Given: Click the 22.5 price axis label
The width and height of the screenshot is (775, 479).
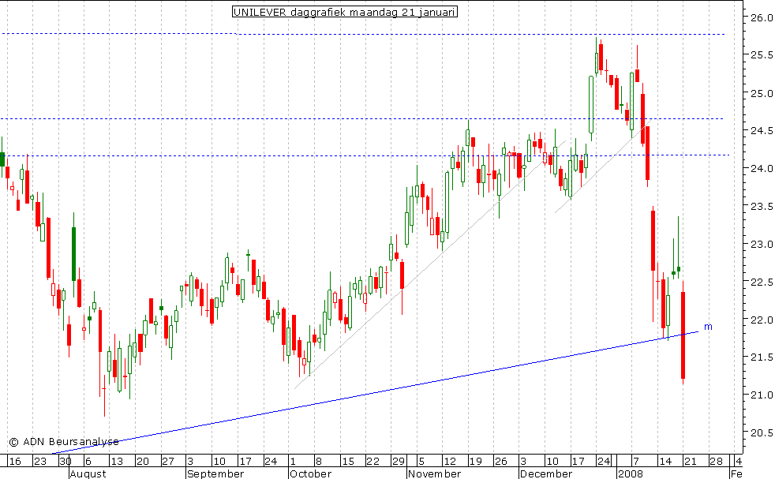Looking at the screenshot, I should coord(761,283).
